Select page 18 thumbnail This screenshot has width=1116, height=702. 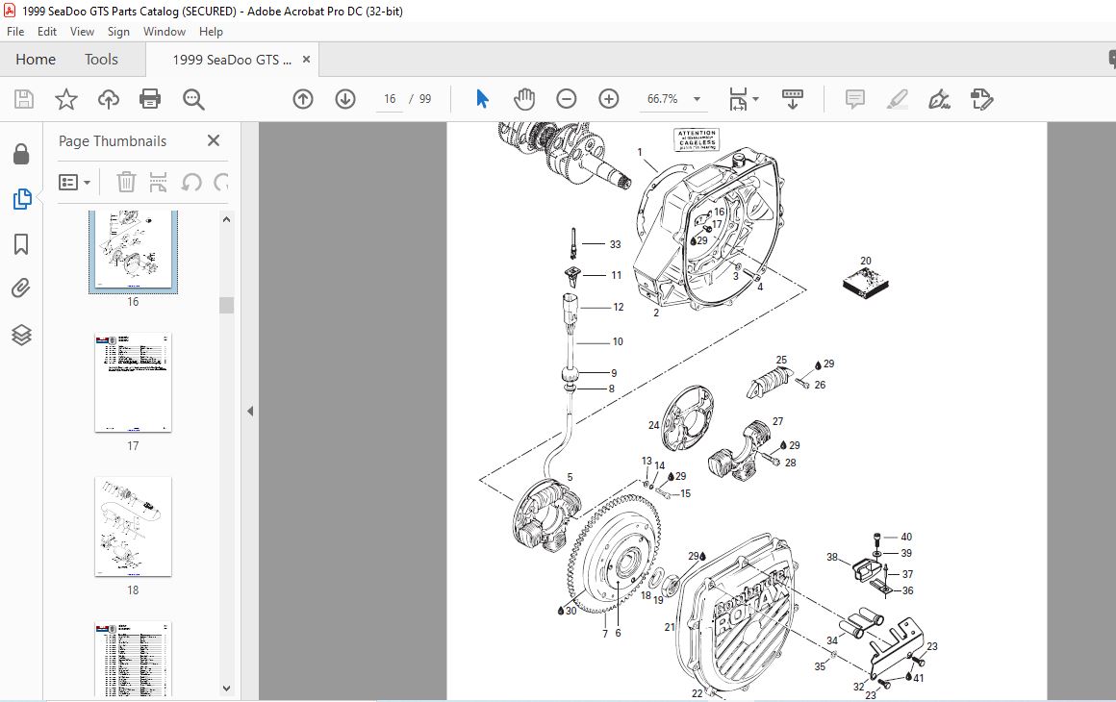click(x=133, y=527)
